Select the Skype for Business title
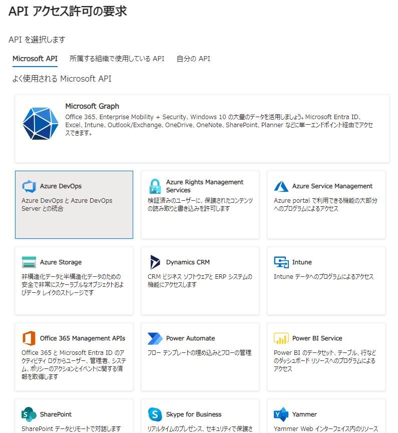The height and width of the screenshot is (433, 398). tap(194, 414)
